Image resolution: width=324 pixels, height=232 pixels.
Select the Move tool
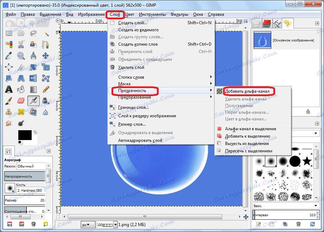coord(45,56)
